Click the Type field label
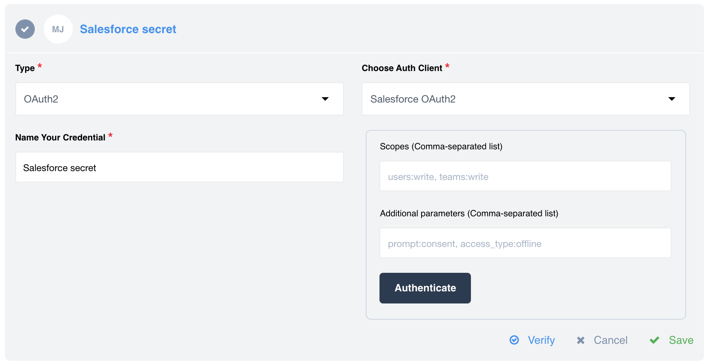The height and width of the screenshot is (364, 708). tap(25, 68)
